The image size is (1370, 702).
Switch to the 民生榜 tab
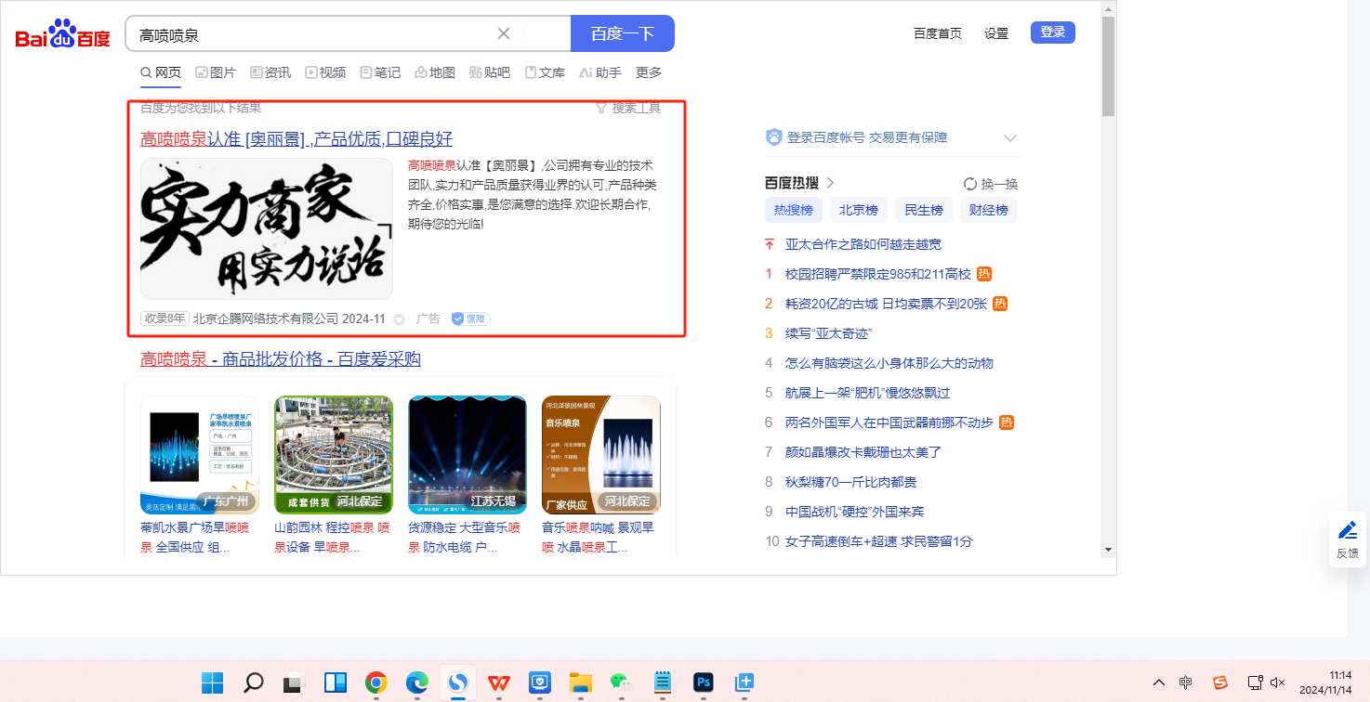[x=924, y=210]
